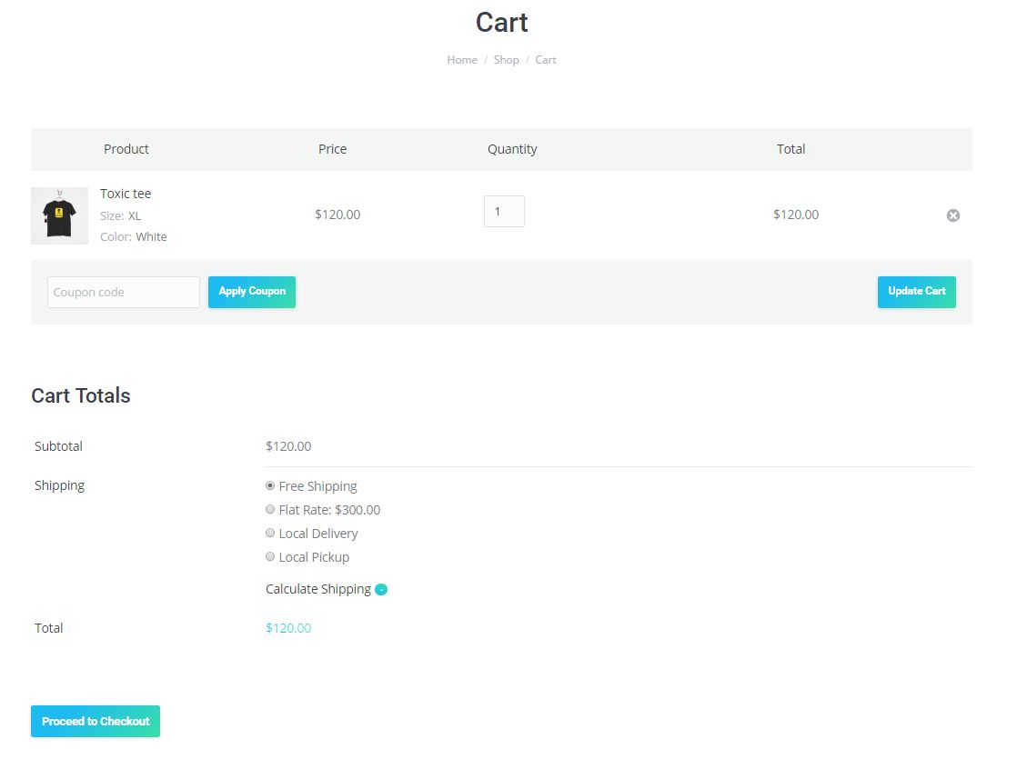Expand Calculate Shipping arrow icon
The width and height of the screenshot is (1017, 759).
coord(381,590)
